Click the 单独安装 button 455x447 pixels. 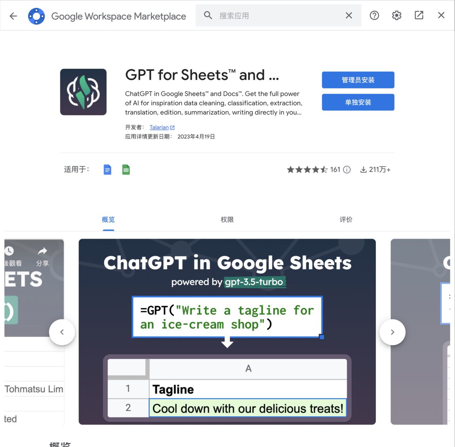tap(358, 102)
